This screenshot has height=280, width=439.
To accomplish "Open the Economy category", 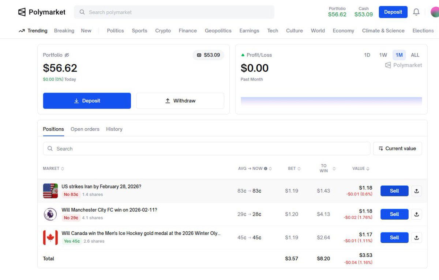I will coord(343,31).
